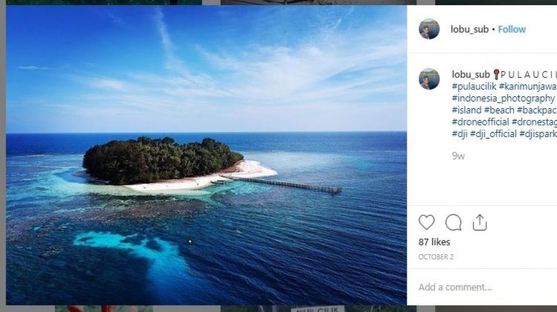
Task: Open lobu_sub username in the post header
Action: (471, 29)
